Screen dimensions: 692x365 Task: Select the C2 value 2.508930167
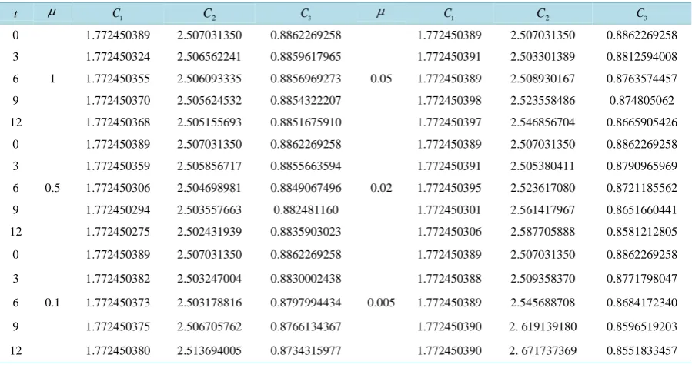pos(543,79)
